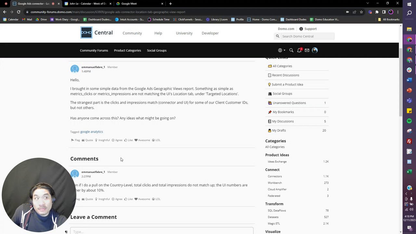Open the language globe dropdown

[x=281, y=50]
